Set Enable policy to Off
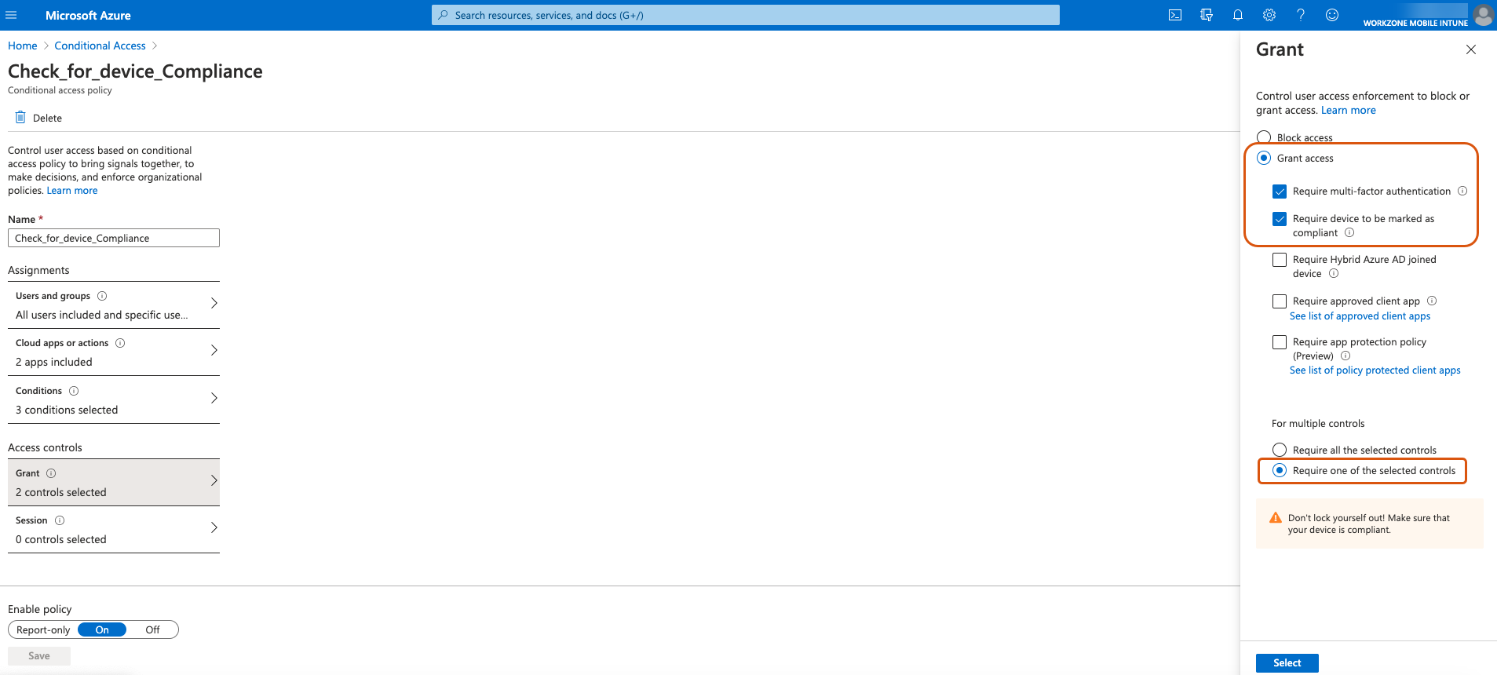This screenshot has width=1497, height=675. [x=152, y=629]
